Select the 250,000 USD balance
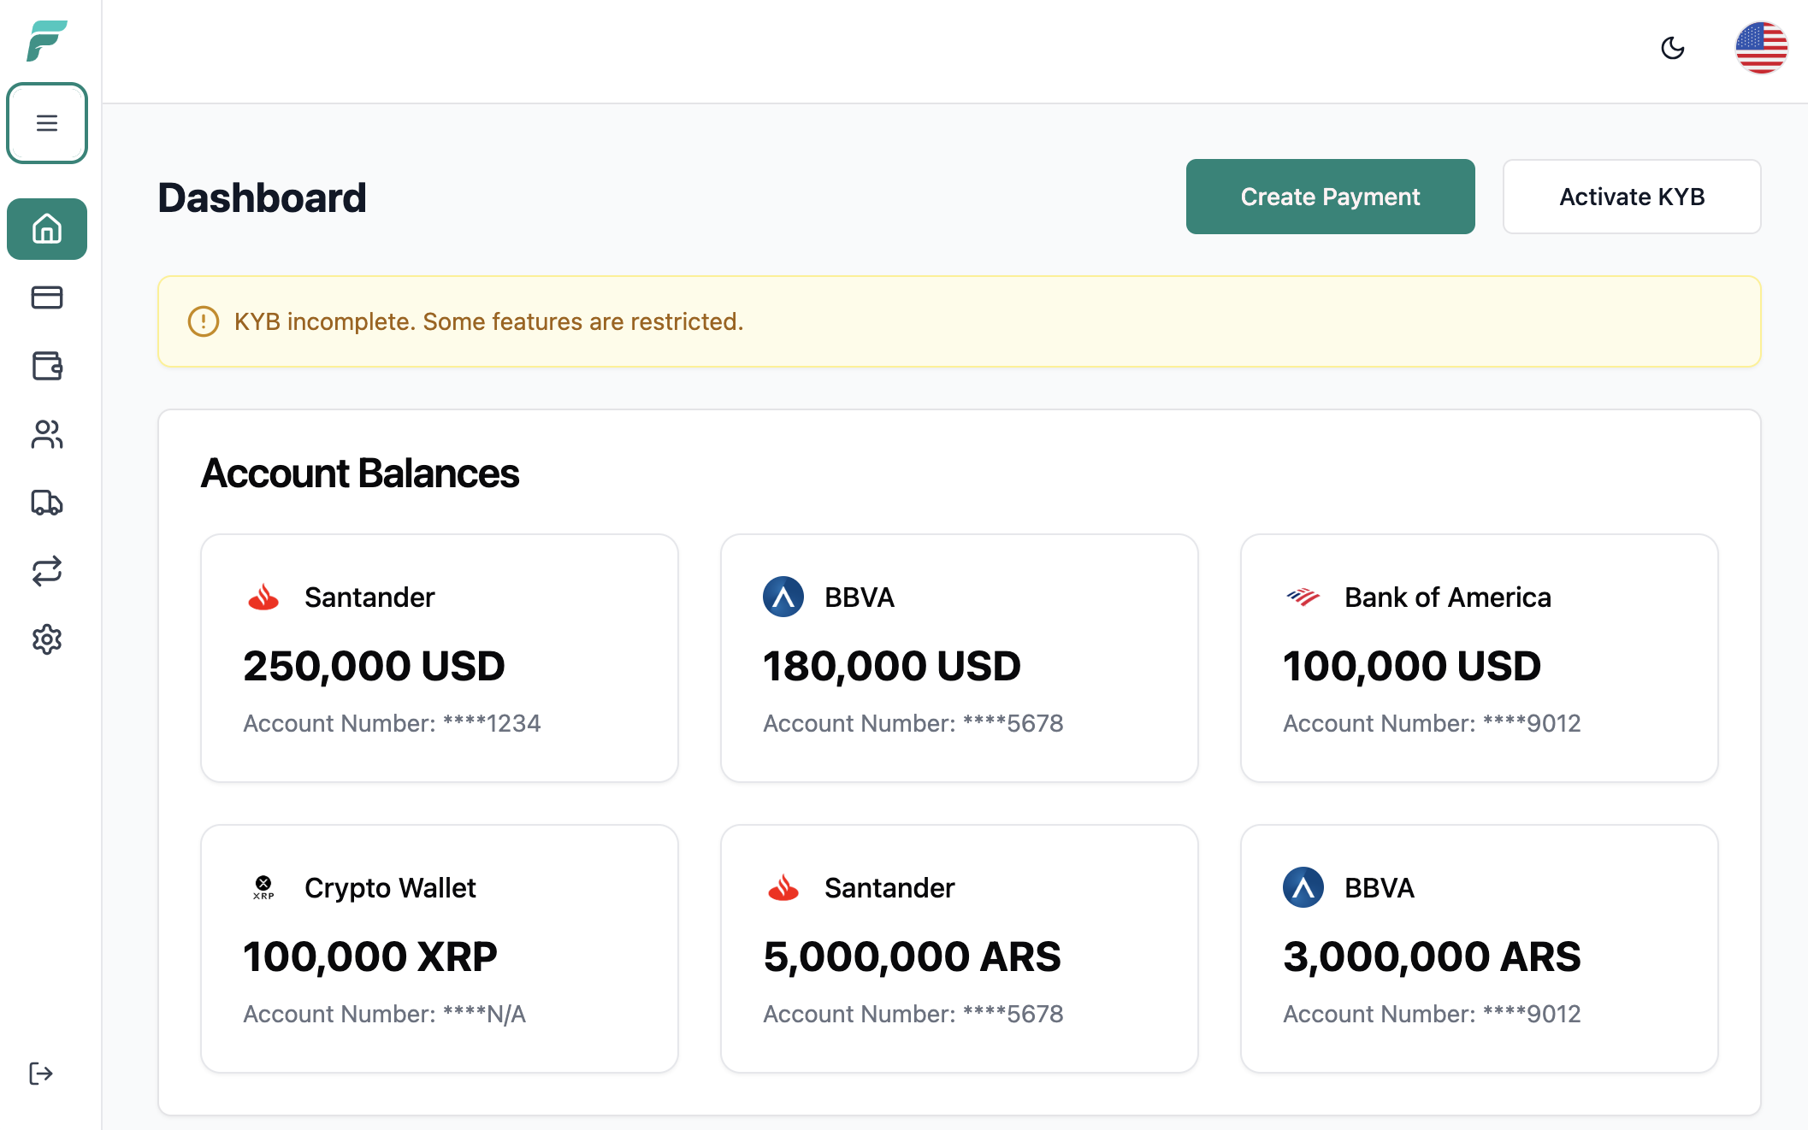The image size is (1808, 1130). click(374, 666)
